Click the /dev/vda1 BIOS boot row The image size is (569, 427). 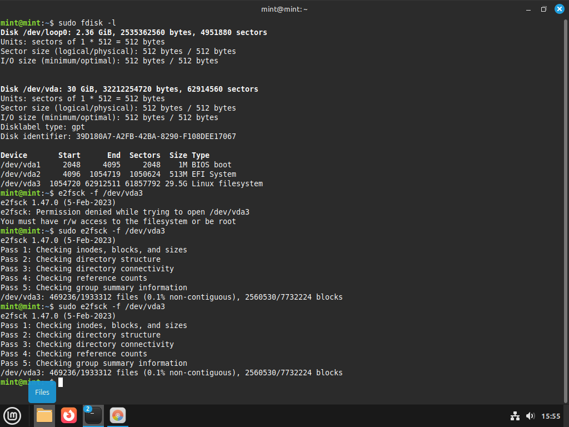[116, 165]
